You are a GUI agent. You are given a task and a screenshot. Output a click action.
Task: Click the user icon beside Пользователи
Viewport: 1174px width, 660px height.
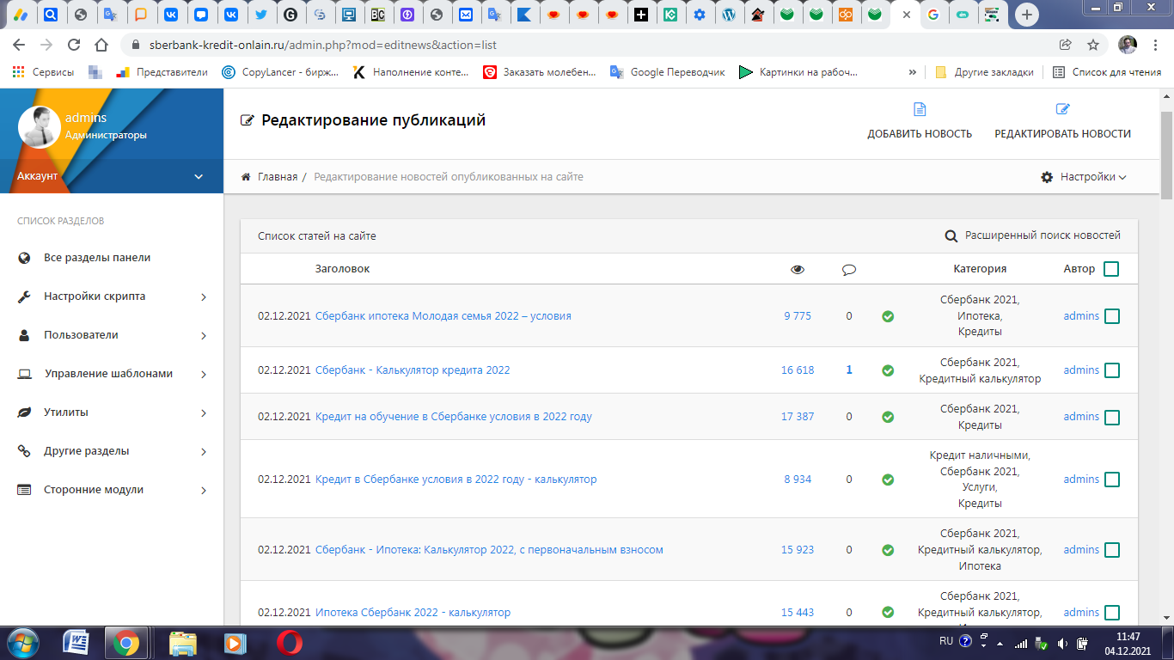tap(25, 335)
